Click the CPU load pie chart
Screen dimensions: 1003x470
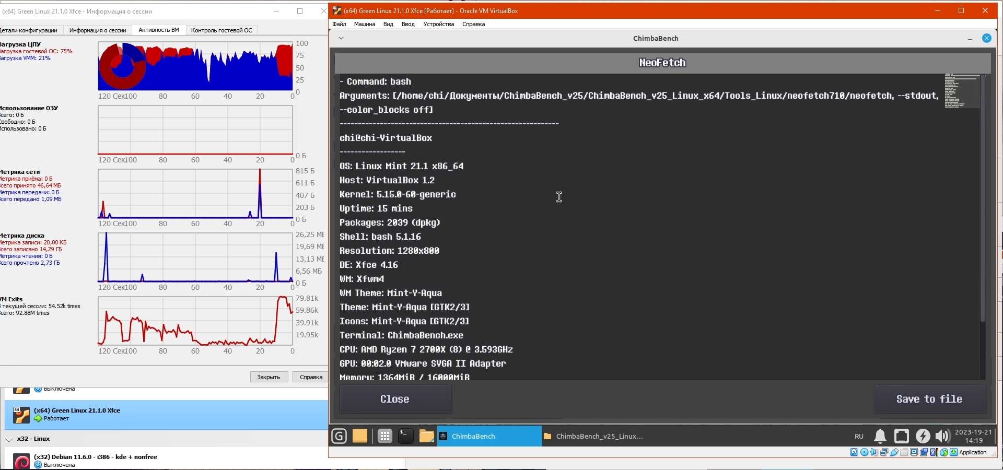122,66
